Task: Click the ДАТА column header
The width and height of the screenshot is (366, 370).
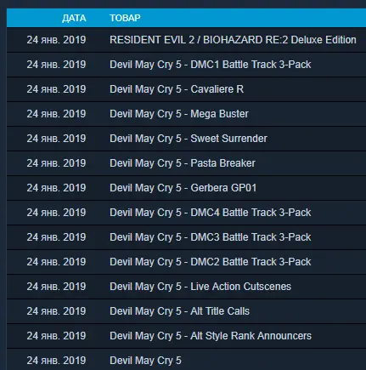Action: tap(74, 18)
